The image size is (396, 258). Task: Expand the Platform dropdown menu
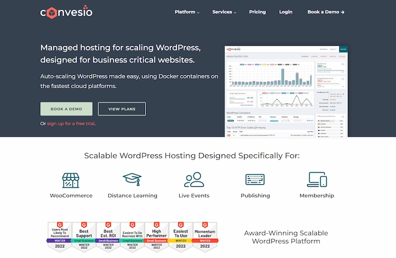(x=187, y=12)
